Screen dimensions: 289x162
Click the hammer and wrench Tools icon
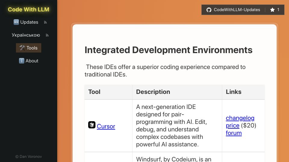tap(22, 48)
